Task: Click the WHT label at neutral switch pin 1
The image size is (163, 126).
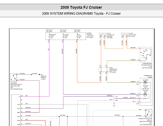Action: pyautogui.click(x=140, y=109)
